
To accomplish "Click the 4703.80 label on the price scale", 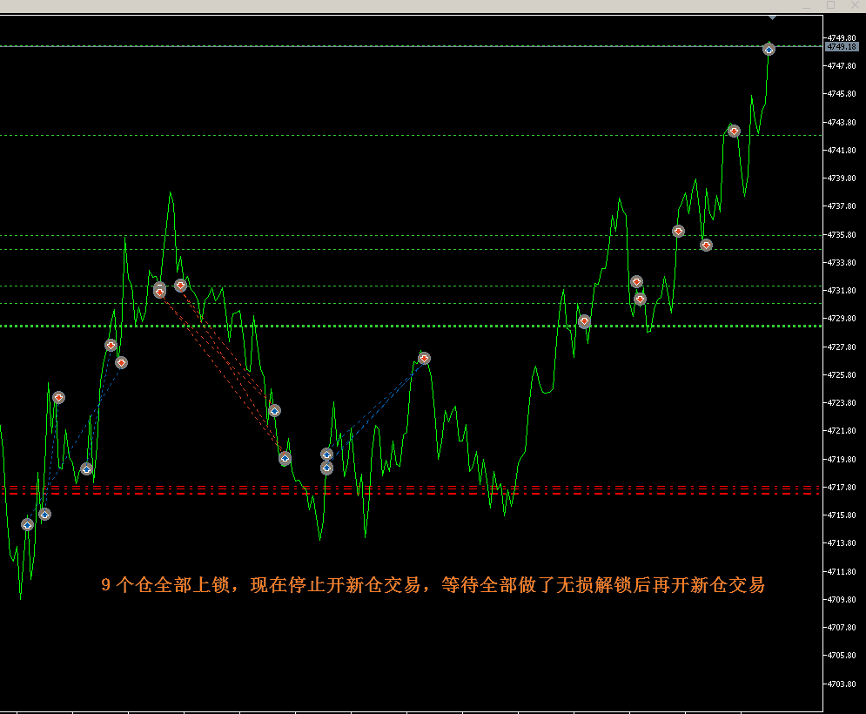I will click(x=840, y=684).
